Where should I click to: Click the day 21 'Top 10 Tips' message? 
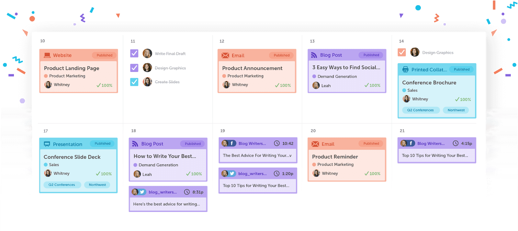pyautogui.click(x=435, y=156)
